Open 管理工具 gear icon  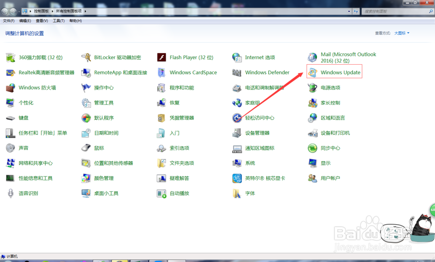coord(86,103)
